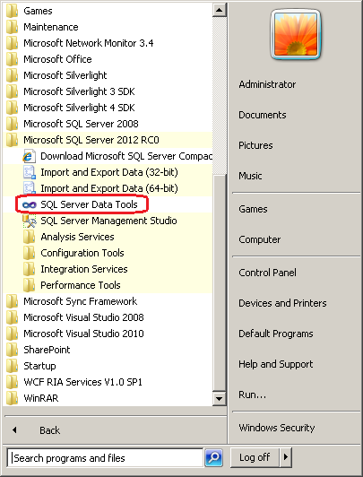Click the scrollbar up arrow
The image size is (363, 477).
pyautogui.click(x=219, y=11)
